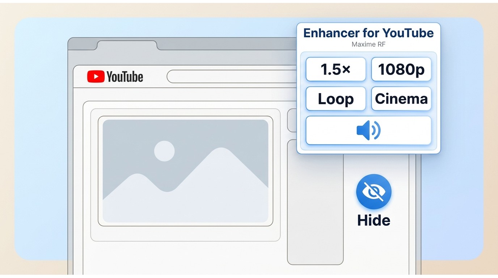
Task: Click the volume speaker button
Action: [368, 130]
